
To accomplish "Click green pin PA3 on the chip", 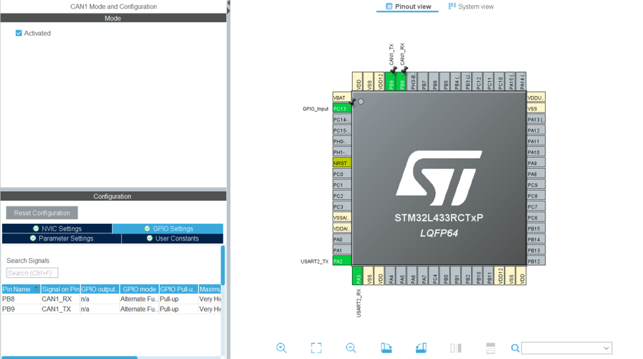I will 358,275.
